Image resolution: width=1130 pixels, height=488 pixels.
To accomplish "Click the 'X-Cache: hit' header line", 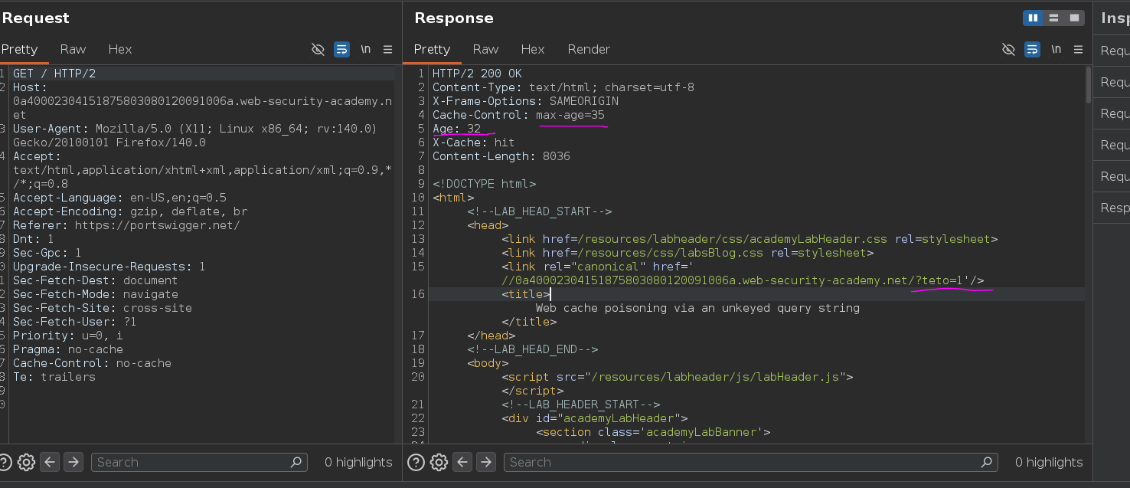I will pyautogui.click(x=473, y=142).
